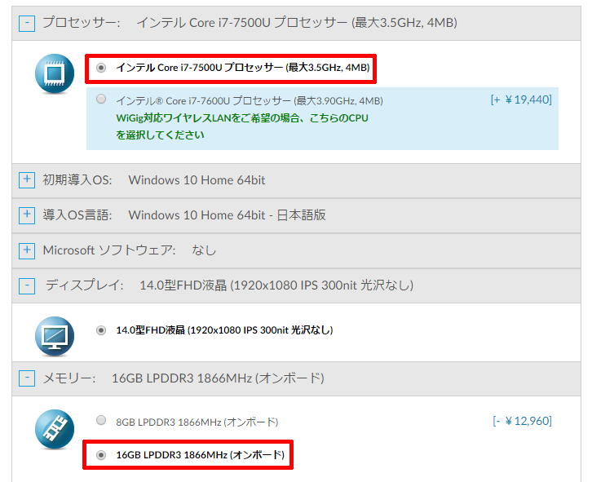Click the 16GB LPDDR3 1866MHz option label
Viewport: 592px width, 482px height.
point(200,455)
